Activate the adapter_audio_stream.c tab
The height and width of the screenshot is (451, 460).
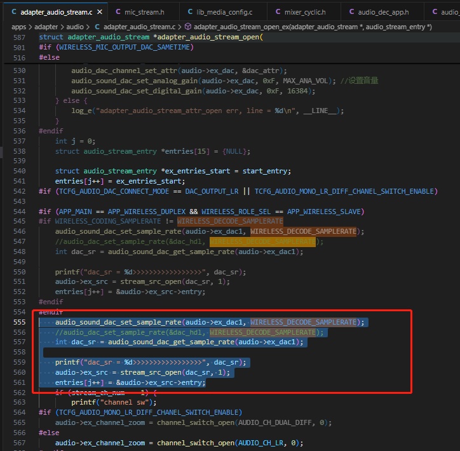pos(56,12)
